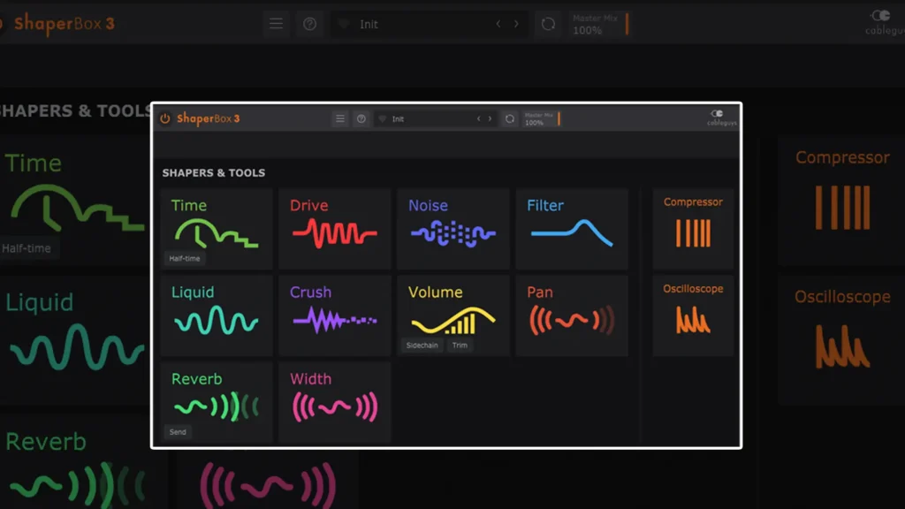Go to next preset in background window

(516, 24)
